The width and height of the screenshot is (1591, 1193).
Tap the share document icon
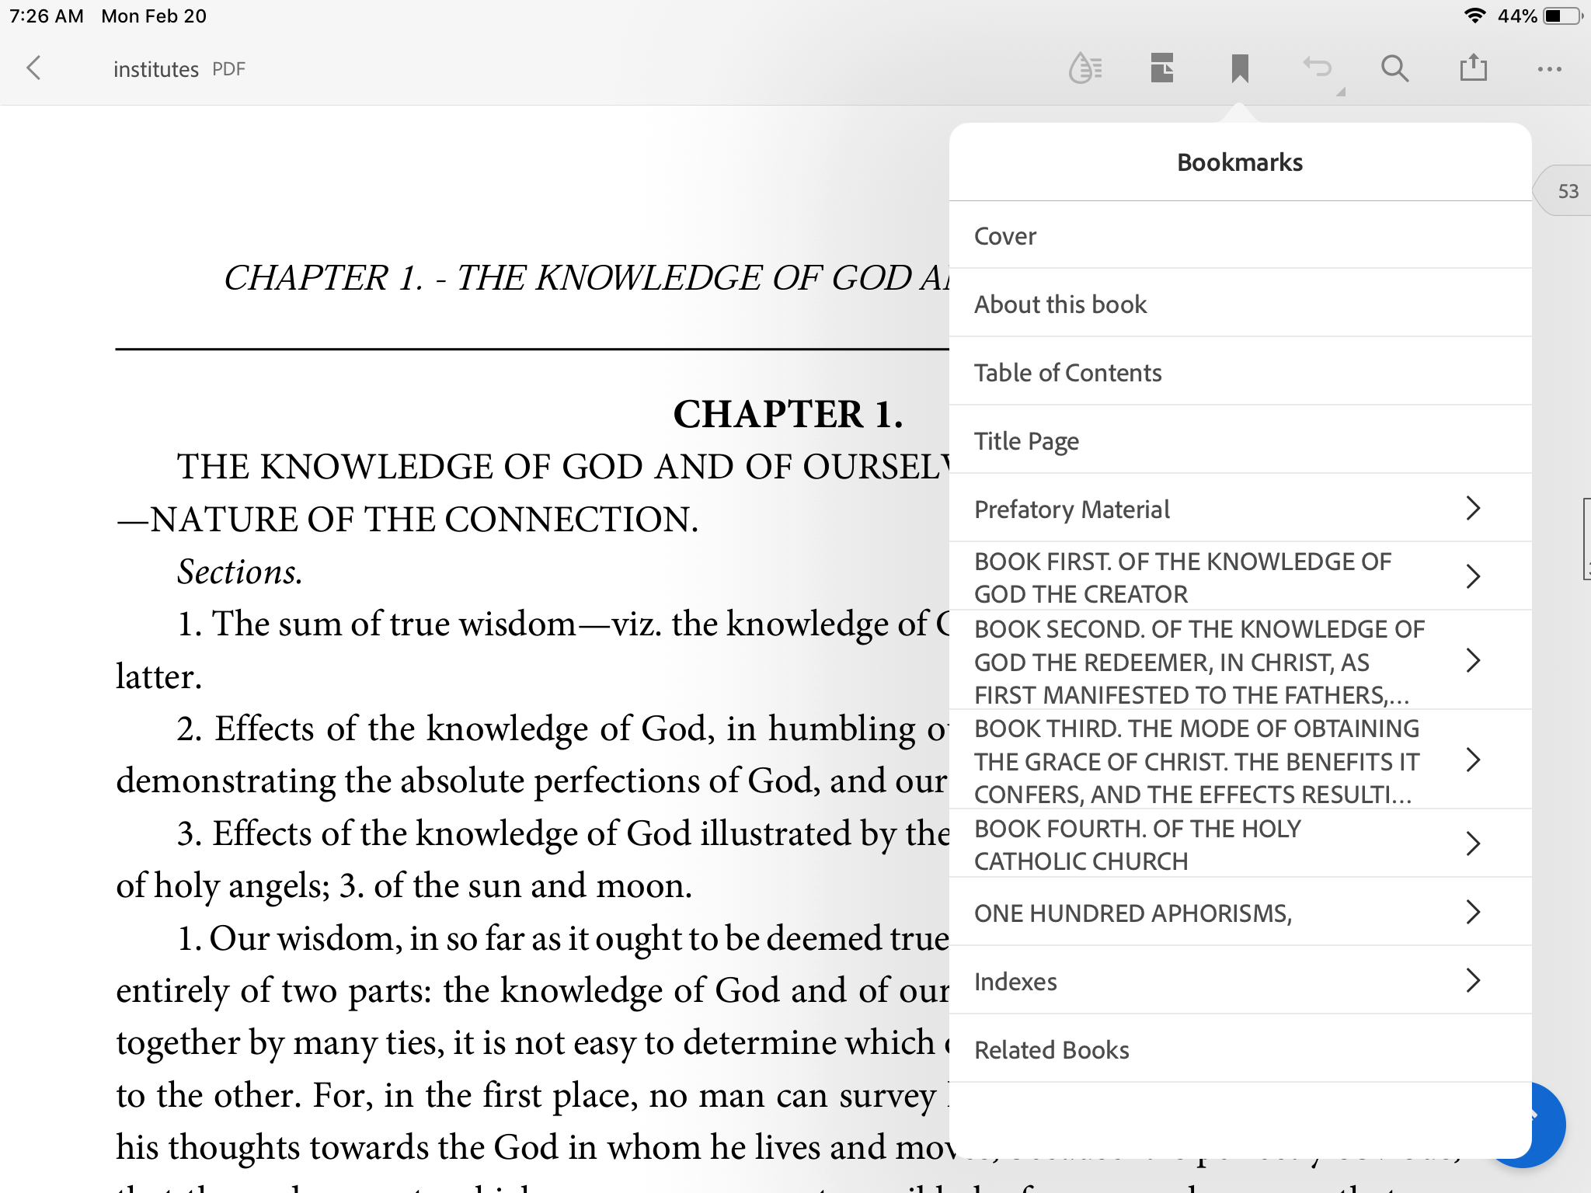[x=1473, y=68]
